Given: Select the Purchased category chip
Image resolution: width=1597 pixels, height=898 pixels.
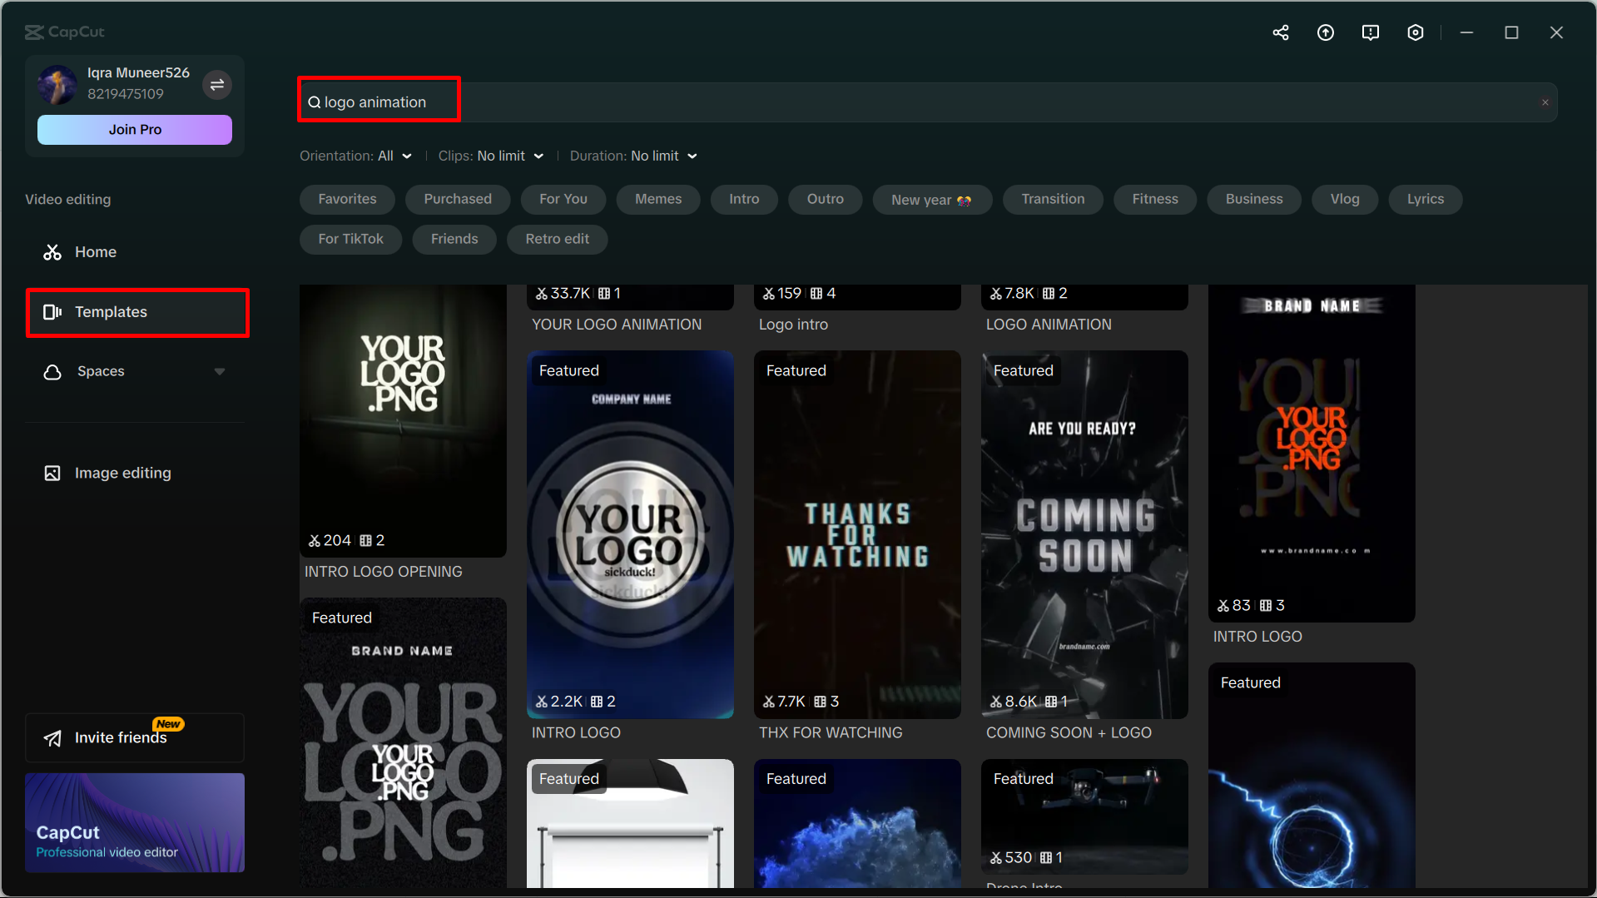Looking at the screenshot, I should [458, 199].
